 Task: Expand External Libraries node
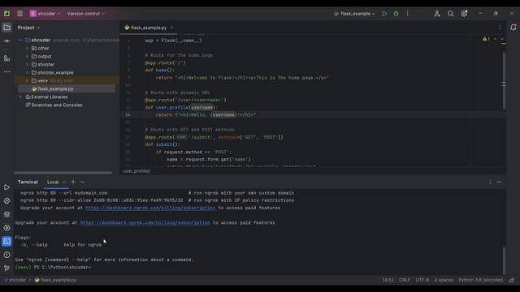(x=21, y=97)
